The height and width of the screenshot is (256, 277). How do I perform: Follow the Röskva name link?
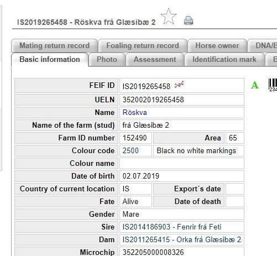135,112
